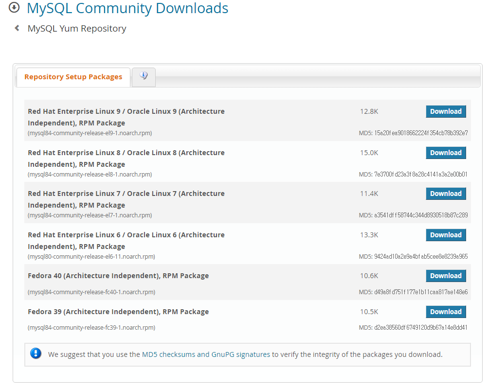Viewport: 488px width, 389px height.
Task: Click the 10.6K file size value
Action: 369,276
